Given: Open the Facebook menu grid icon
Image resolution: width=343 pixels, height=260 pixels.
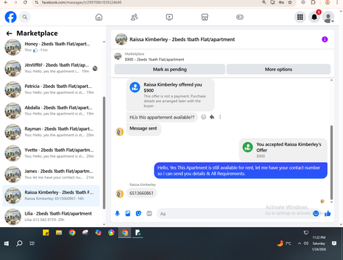Looking at the screenshot, I should pyautogui.click(x=300, y=17).
